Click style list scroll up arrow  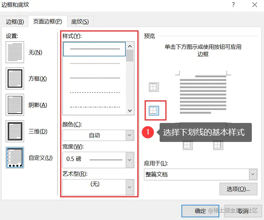[130, 46]
